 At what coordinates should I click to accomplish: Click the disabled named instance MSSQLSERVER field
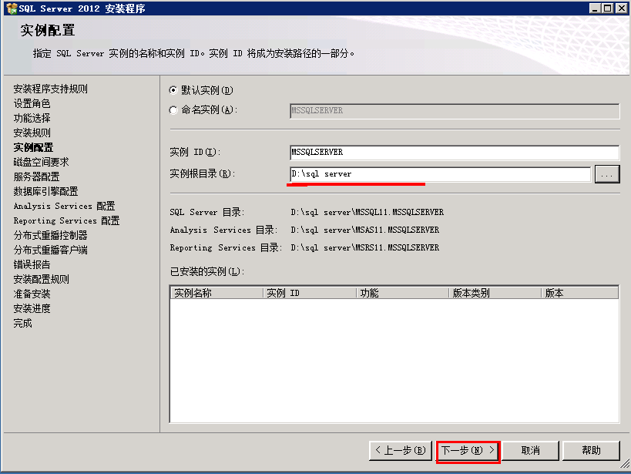coord(455,111)
